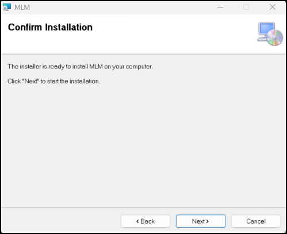Click the "installer is ready" message text
This screenshot has height=234, width=287.
tap(80, 67)
